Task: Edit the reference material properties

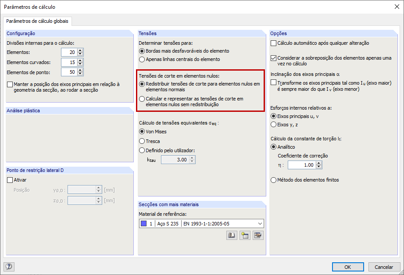Action: pos(258,235)
